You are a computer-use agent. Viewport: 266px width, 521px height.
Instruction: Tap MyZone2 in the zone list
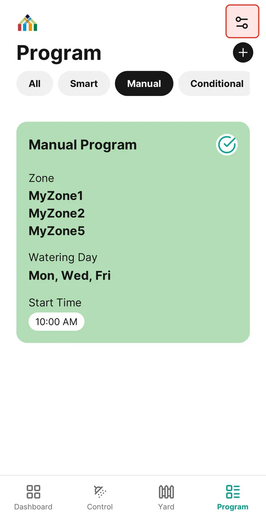point(57,214)
